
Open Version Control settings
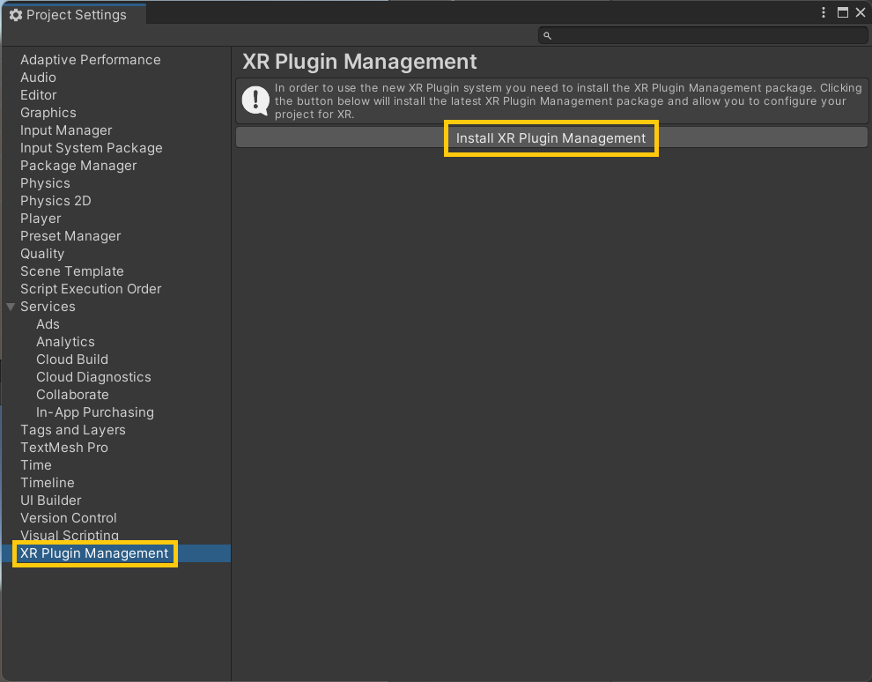(69, 518)
